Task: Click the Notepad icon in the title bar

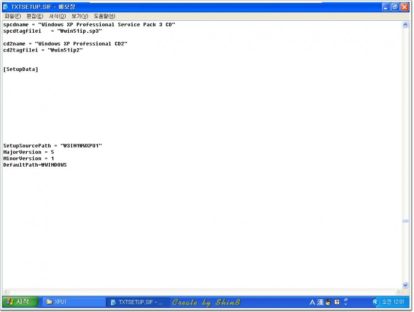Action: coord(6,6)
